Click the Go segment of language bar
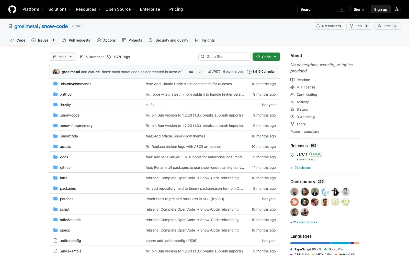 340,243
